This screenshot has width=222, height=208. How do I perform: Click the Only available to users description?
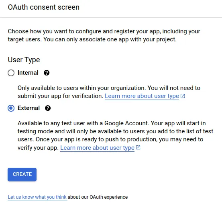point(109,92)
